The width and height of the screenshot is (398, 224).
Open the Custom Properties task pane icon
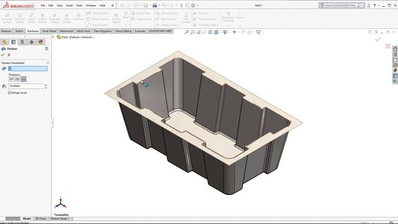point(396,76)
